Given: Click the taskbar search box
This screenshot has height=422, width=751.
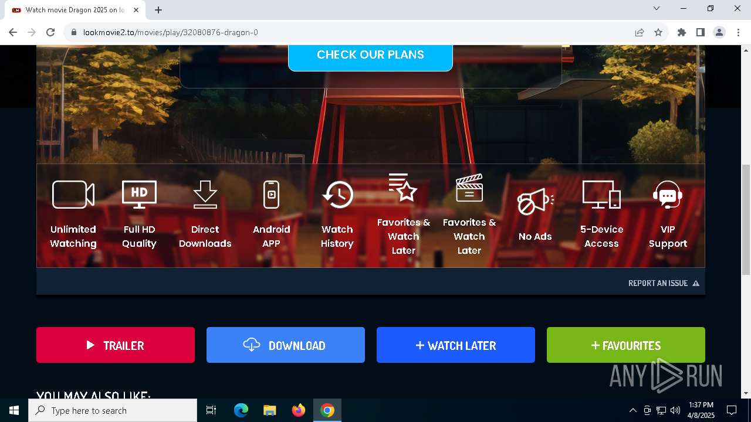Looking at the screenshot, I should (113, 410).
